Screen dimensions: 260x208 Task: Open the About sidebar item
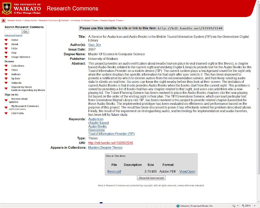click(x=15, y=44)
